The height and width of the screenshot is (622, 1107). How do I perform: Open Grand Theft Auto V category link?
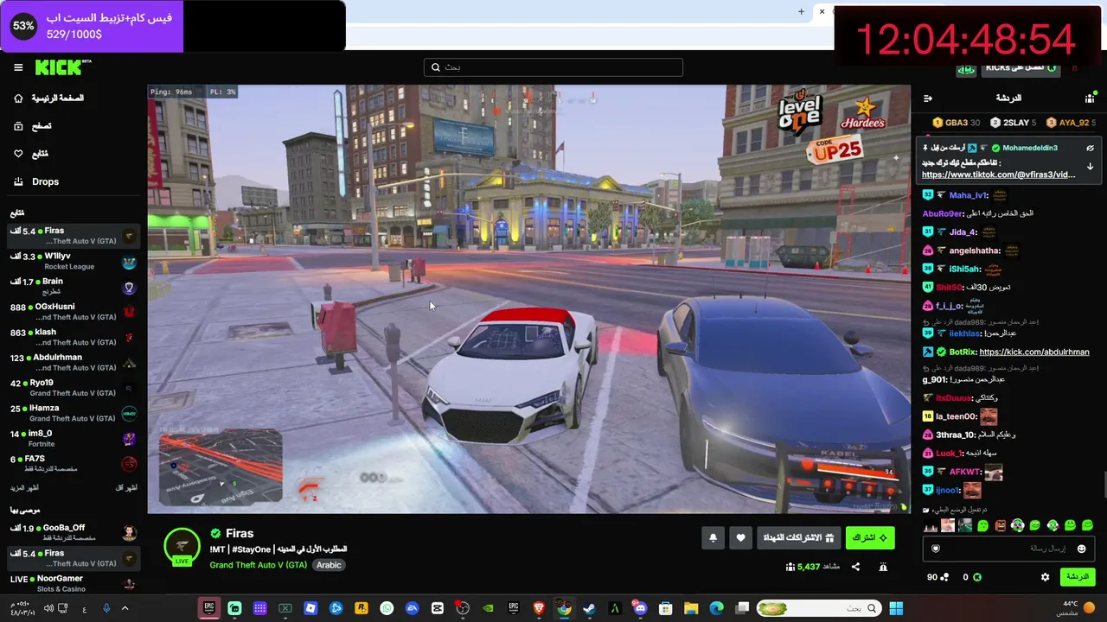pyautogui.click(x=258, y=565)
